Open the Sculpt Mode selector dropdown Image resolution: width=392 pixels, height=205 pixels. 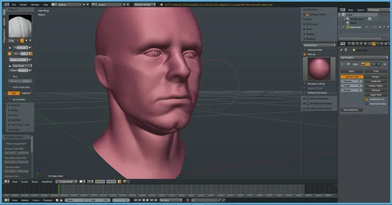[66, 182]
